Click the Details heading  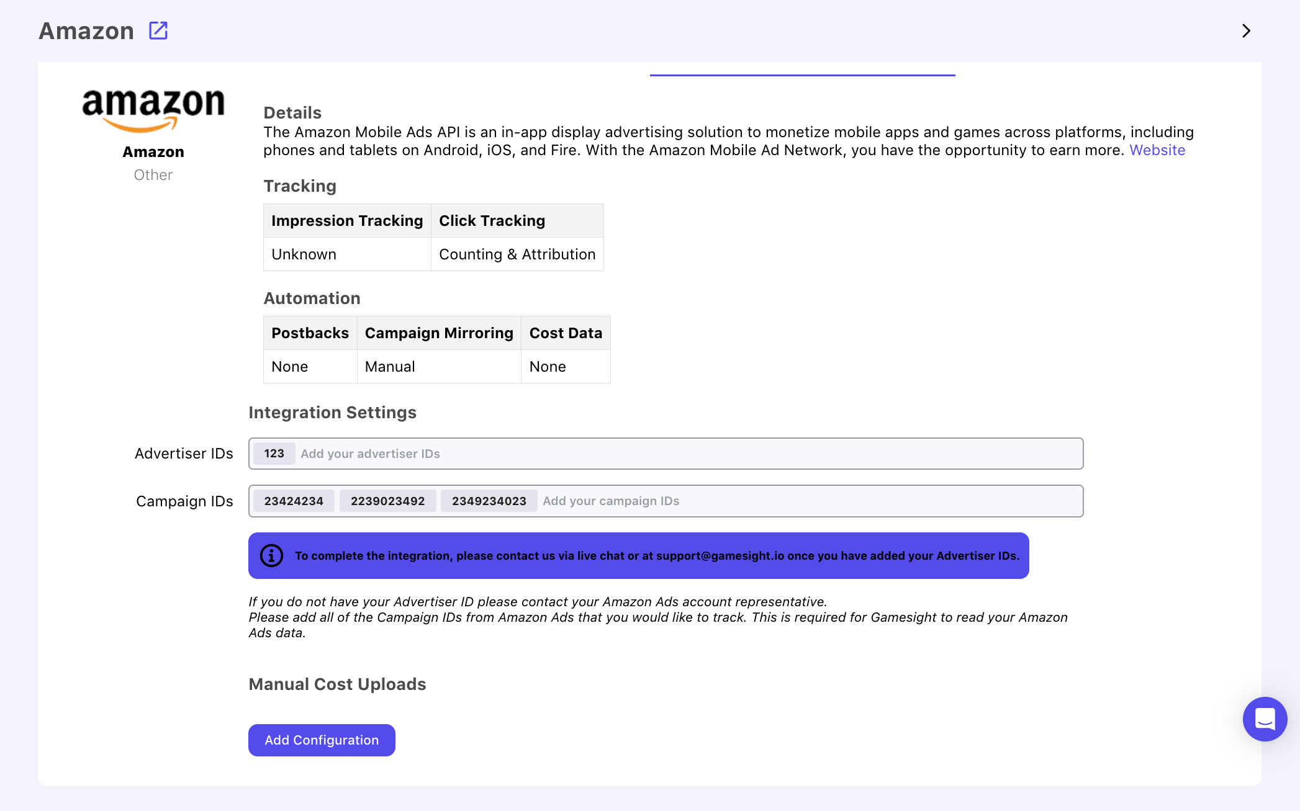[x=292, y=113]
